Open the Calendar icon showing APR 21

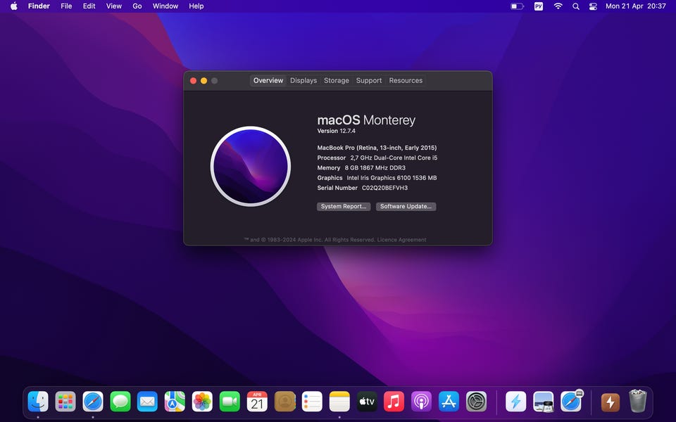click(x=257, y=402)
